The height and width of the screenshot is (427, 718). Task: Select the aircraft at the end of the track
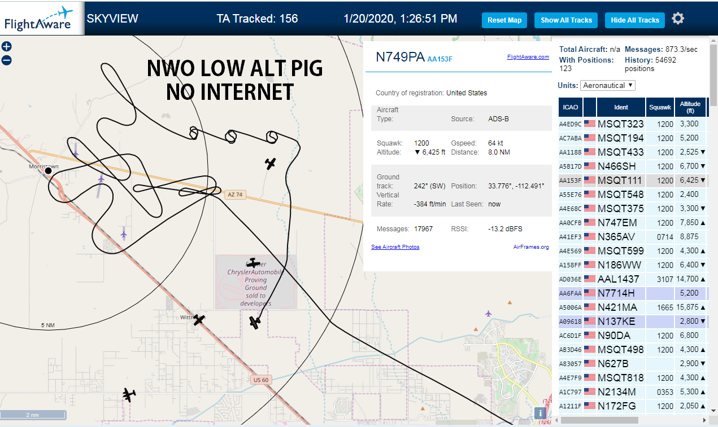point(255,323)
